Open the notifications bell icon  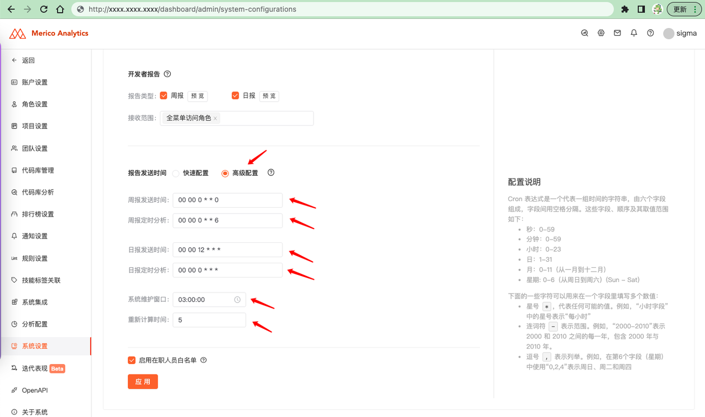pos(634,33)
